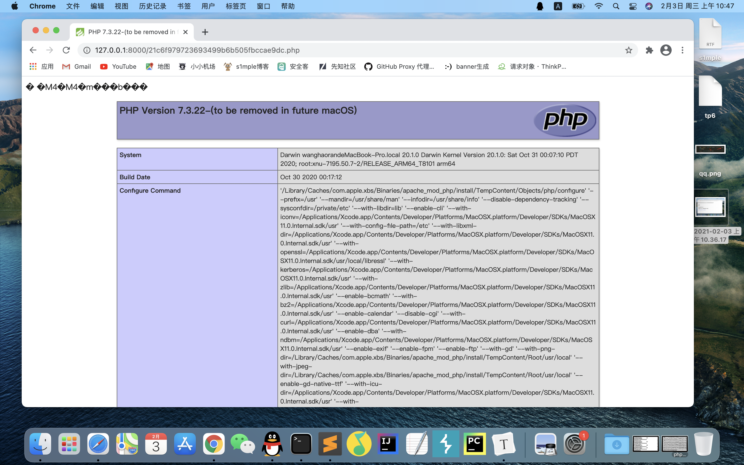Open Terminal from the Dock
This screenshot has width=744, height=465.
301,444
